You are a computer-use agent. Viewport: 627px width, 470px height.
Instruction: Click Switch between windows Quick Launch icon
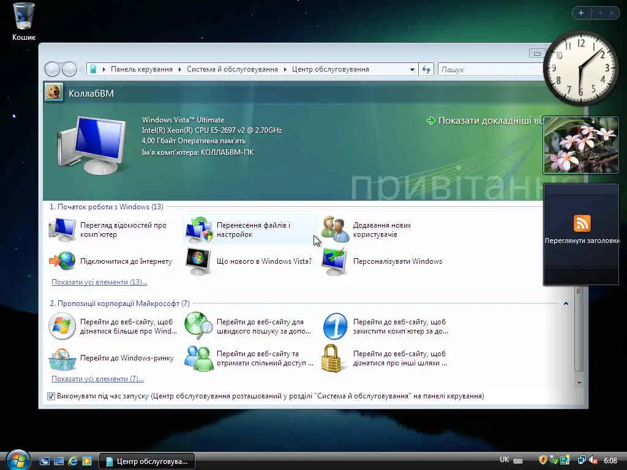click(x=44, y=461)
